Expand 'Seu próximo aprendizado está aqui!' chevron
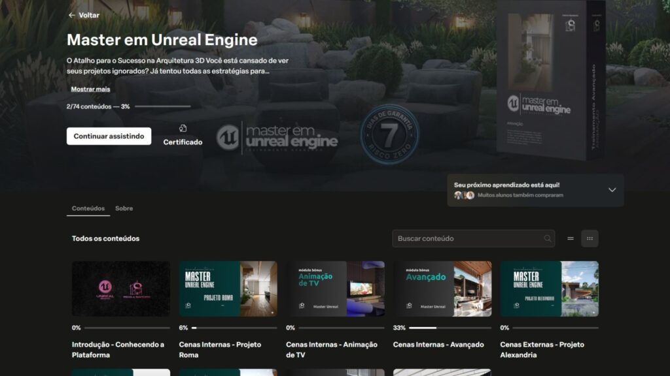Viewport: 670px width, 376px height. tap(612, 190)
